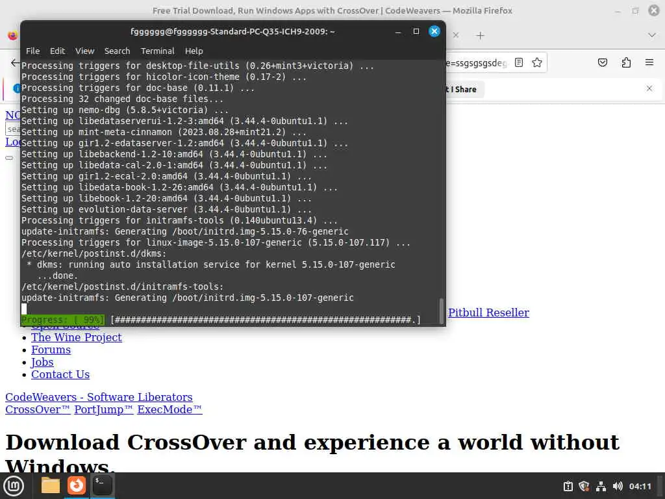Open the Forums link
This screenshot has height=499, width=665.
click(51, 350)
